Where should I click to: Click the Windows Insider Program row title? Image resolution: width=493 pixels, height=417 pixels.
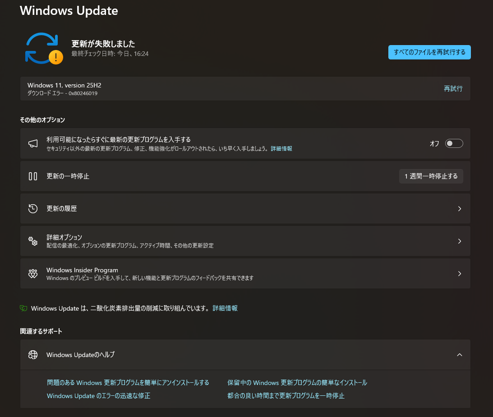coord(83,270)
